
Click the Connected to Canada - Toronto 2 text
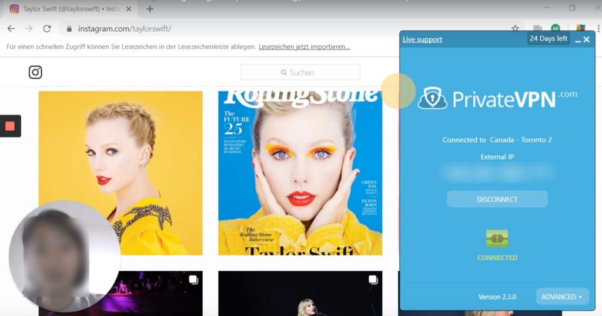497,140
